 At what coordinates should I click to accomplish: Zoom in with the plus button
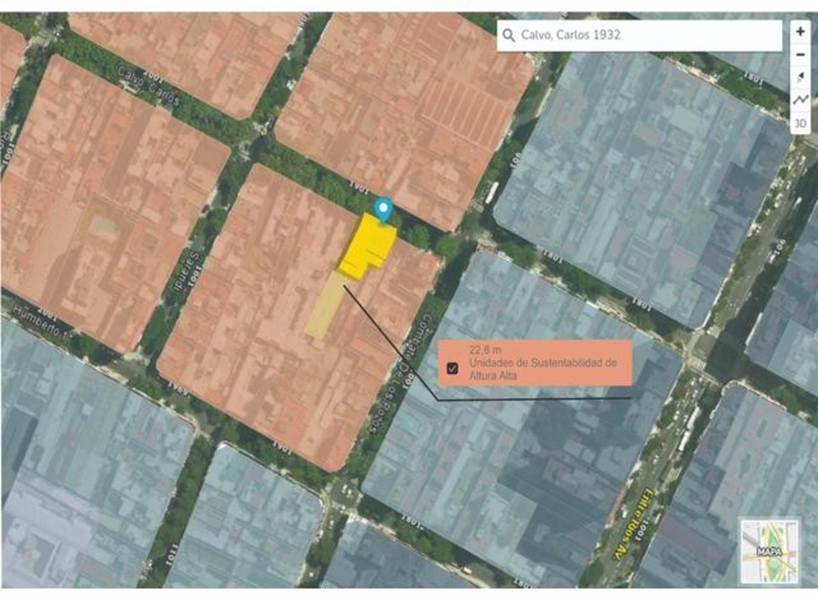point(800,31)
